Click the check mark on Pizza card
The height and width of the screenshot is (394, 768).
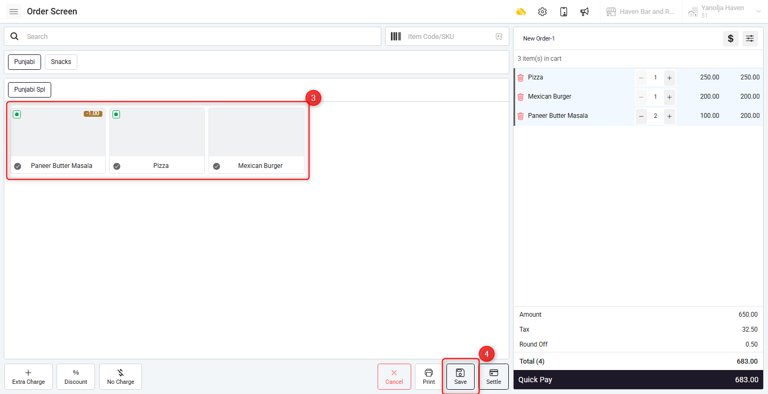117,166
